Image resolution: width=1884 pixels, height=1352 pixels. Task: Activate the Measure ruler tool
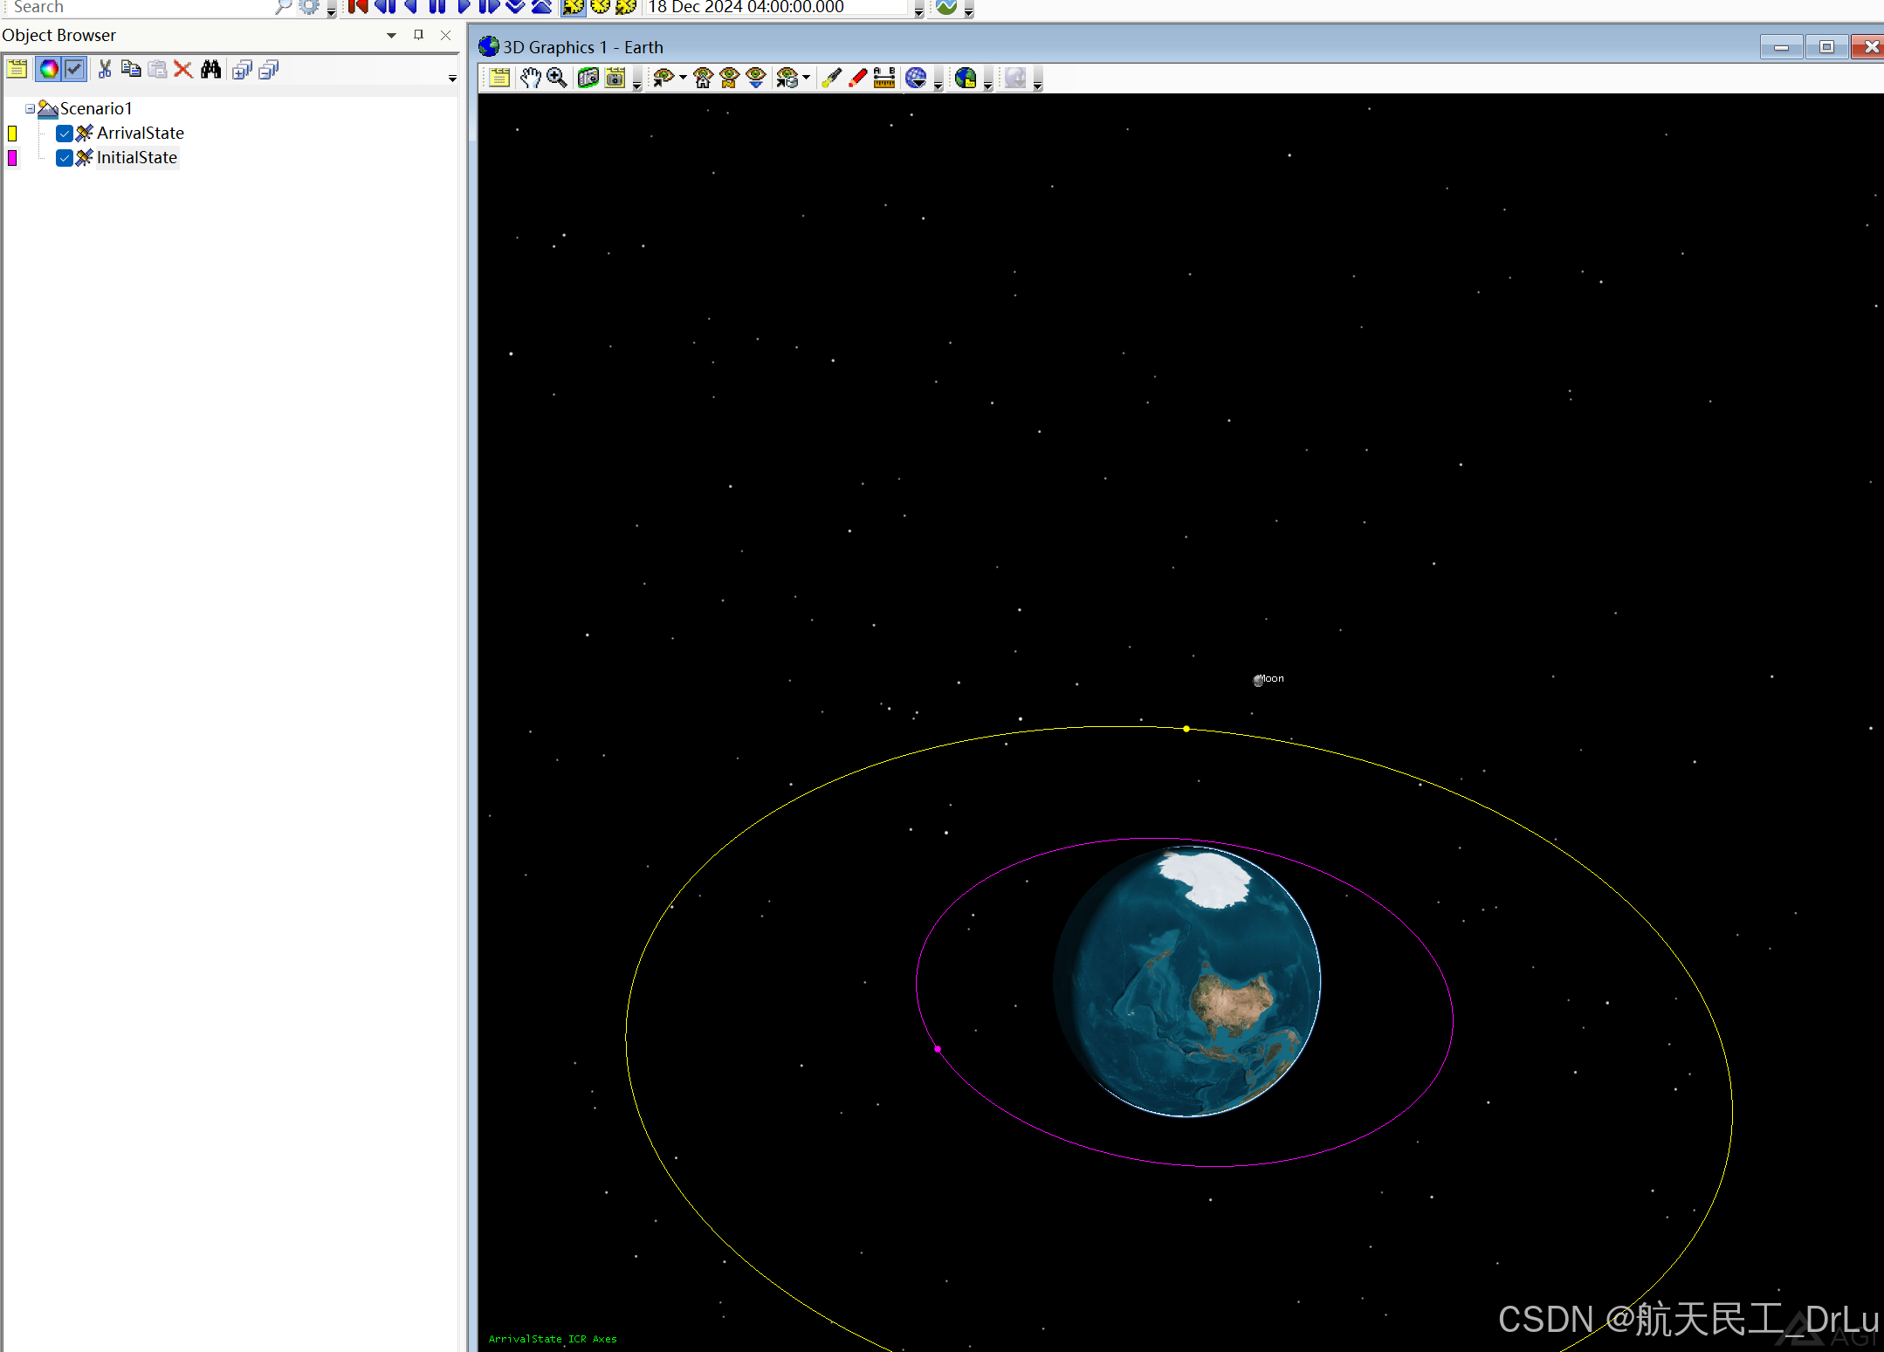(884, 79)
